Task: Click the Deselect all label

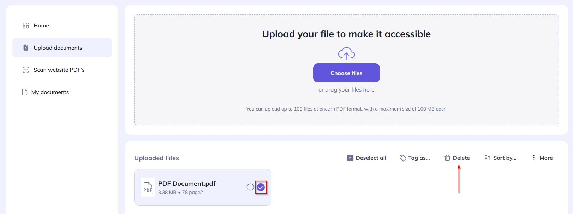Action: click(x=371, y=158)
